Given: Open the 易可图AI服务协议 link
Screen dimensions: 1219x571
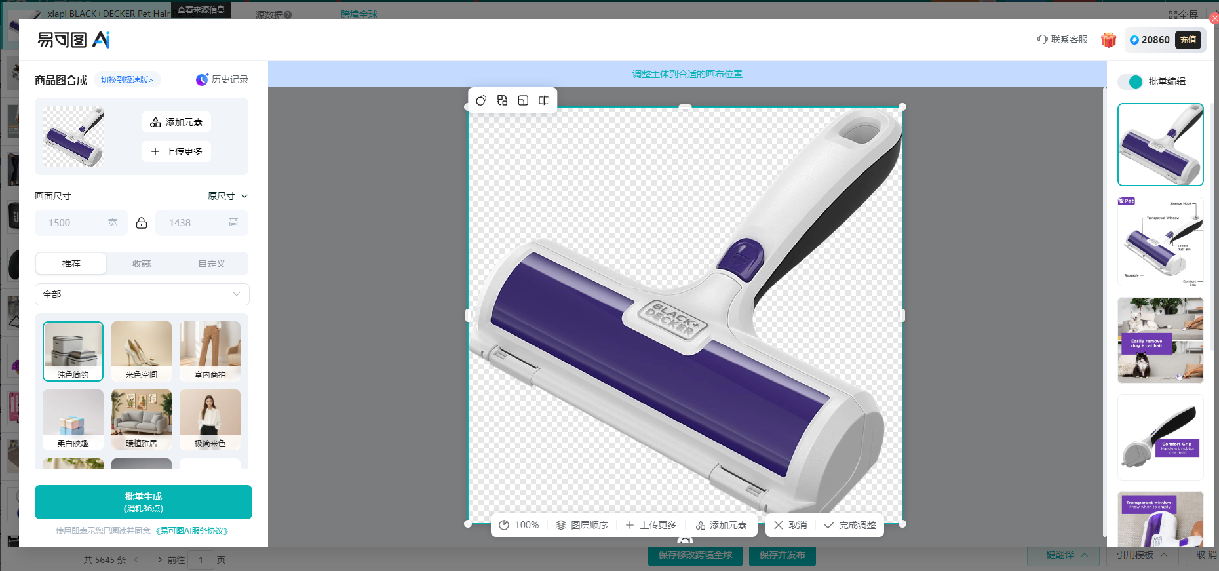Looking at the screenshot, I should tap(192, 531).
